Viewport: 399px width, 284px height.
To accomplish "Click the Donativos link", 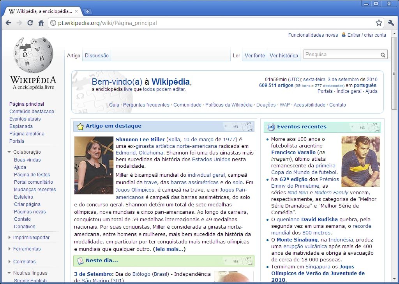I will click(25, 226).
